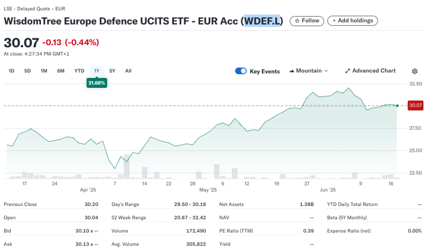Toggle Key Events off
Image resolution: width=428 pixels, height=252 pixels.
[241, 71]
